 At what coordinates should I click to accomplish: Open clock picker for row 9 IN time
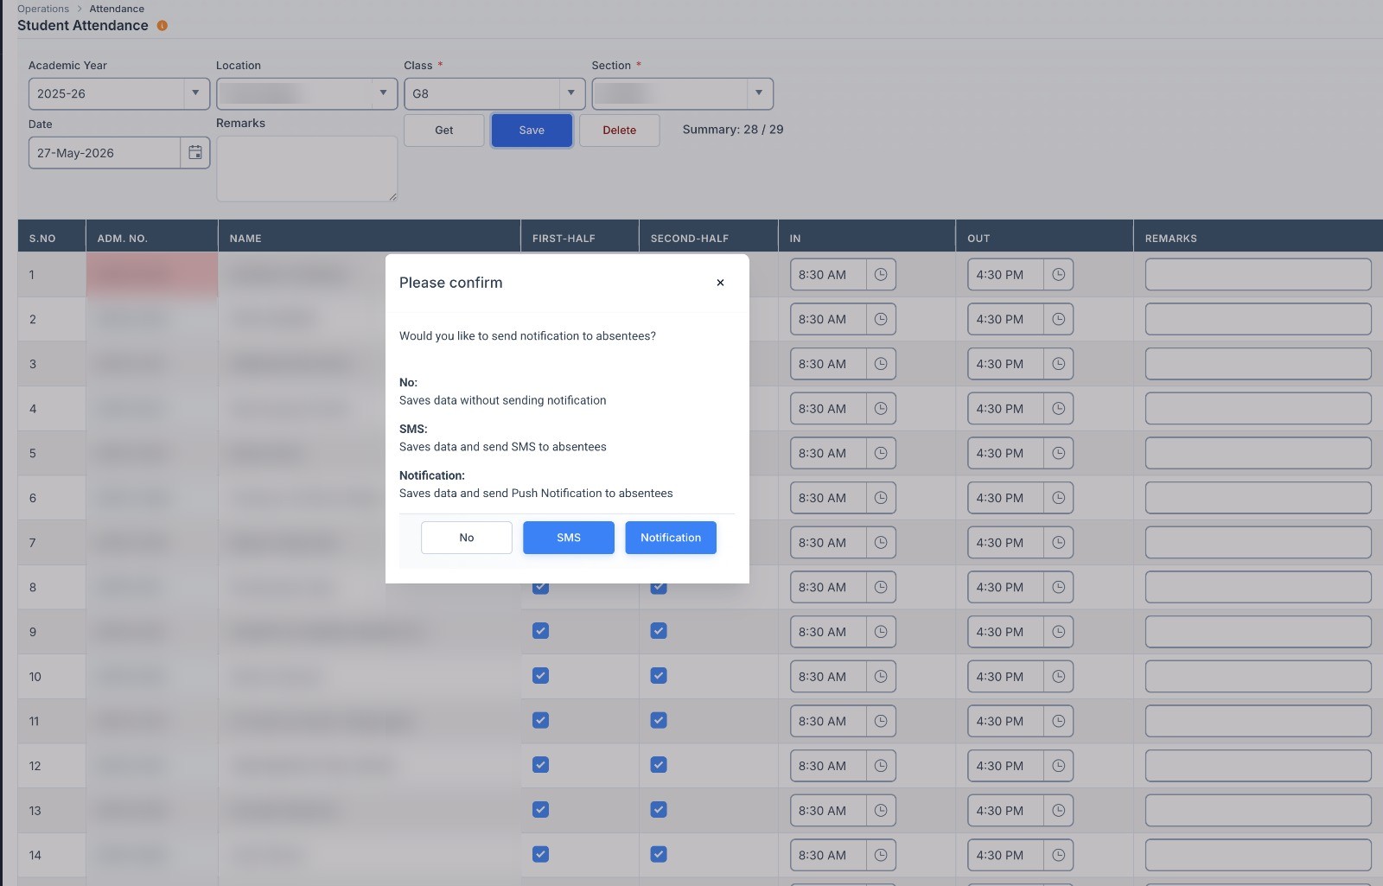[x=881, y=632]
